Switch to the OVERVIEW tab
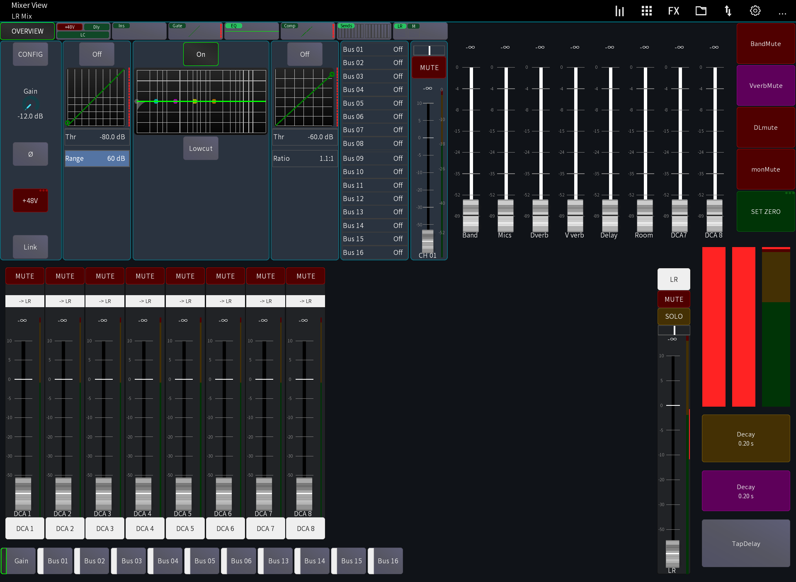 (27, 31)
